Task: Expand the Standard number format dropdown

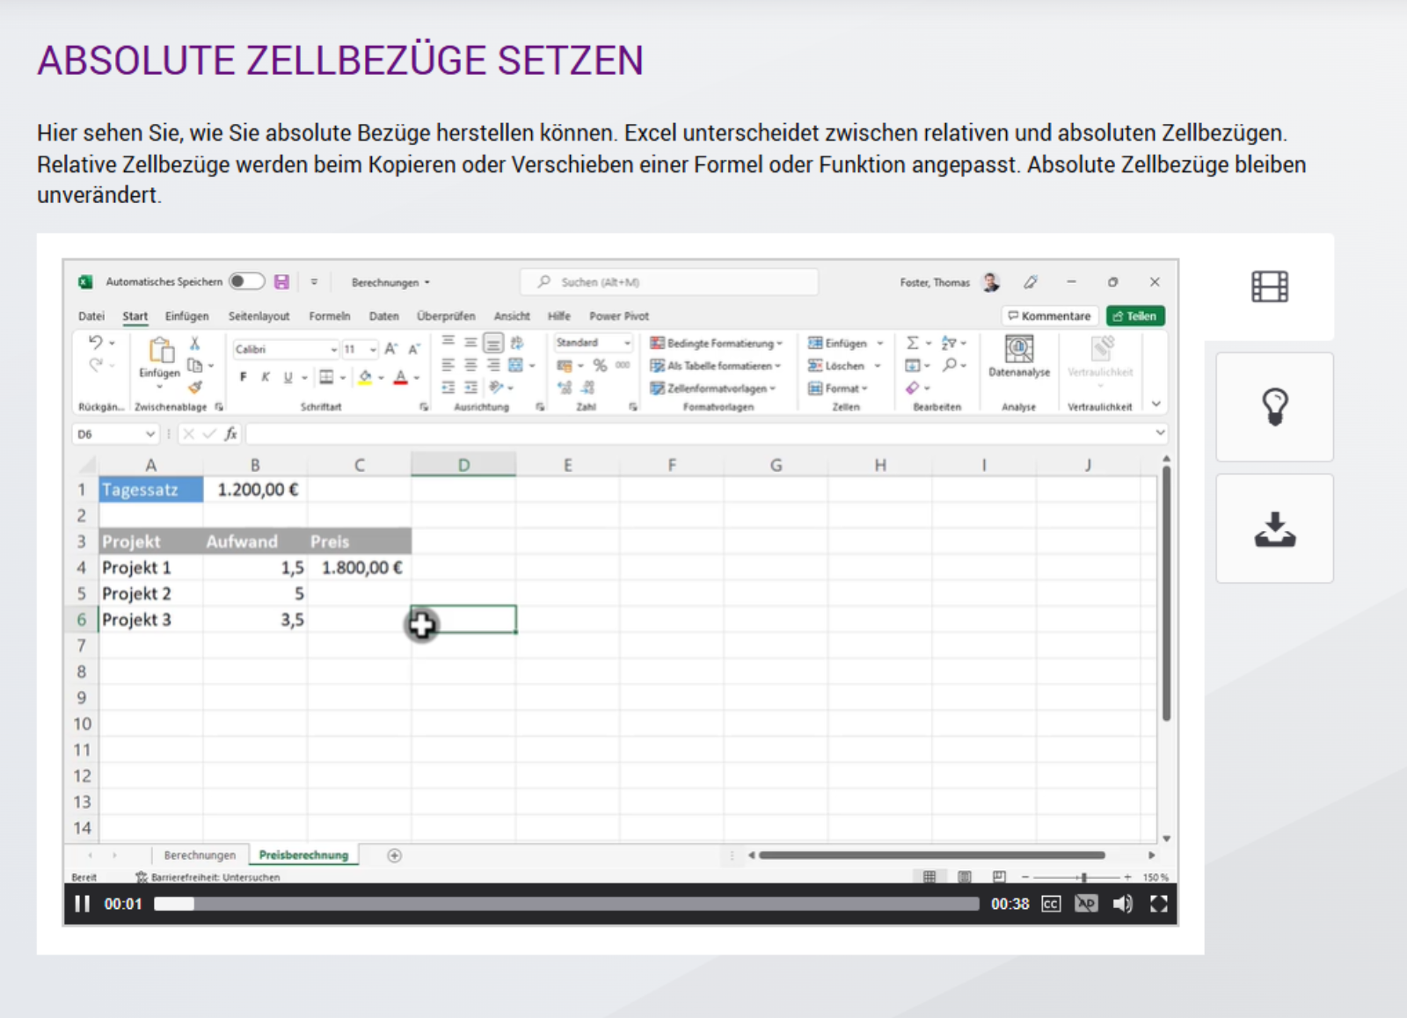Action: [627, 343]
